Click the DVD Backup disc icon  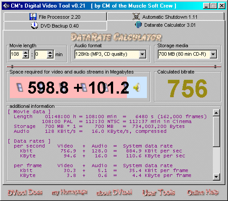click(x=35, y=25)
